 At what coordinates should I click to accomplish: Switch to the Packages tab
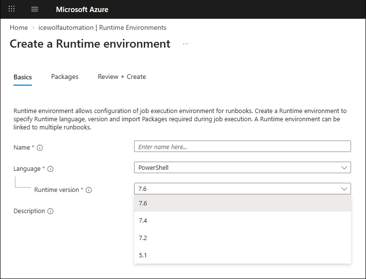[x=65, y=76]
